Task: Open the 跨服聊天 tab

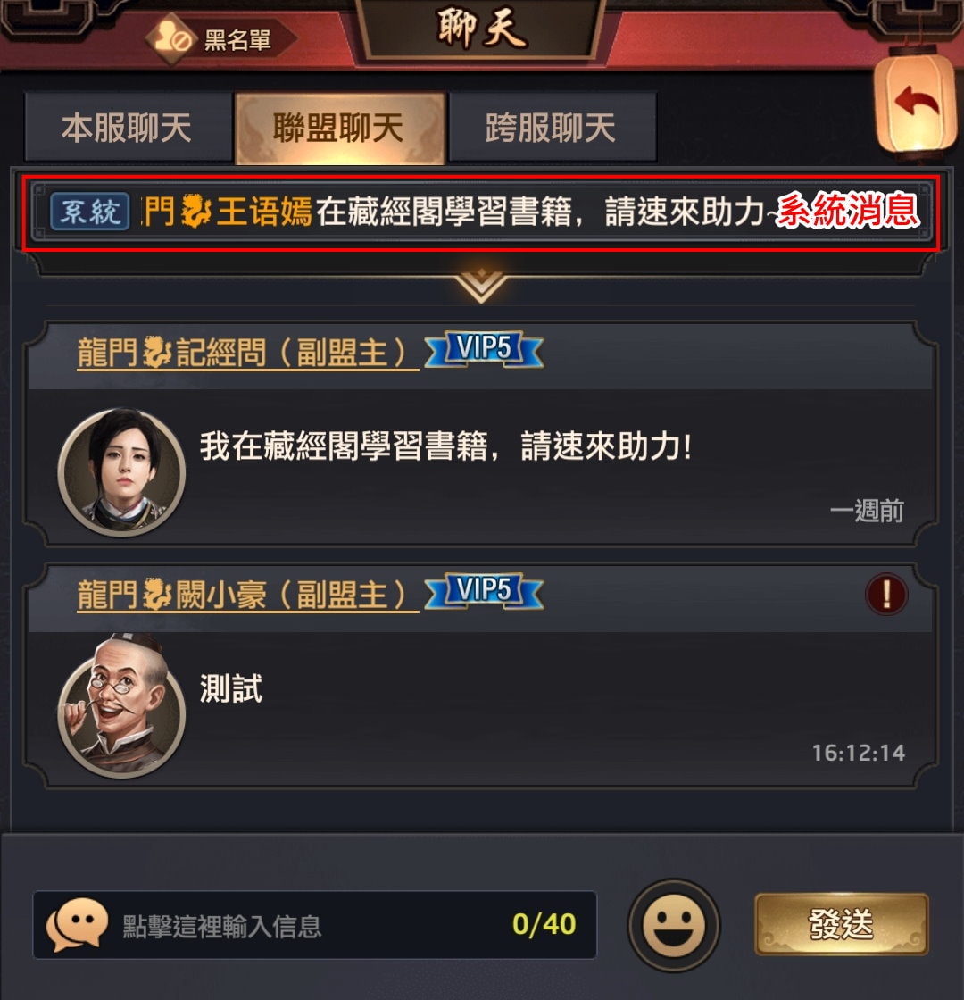Action: click(552, 128)
